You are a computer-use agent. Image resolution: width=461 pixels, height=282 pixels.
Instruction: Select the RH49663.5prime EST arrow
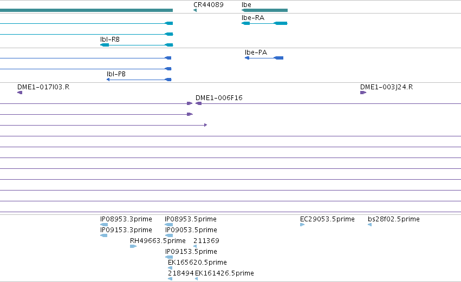[x=133, y=246]
